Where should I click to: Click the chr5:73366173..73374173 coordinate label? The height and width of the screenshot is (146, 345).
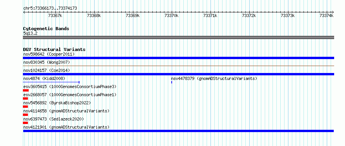(50, 8)
